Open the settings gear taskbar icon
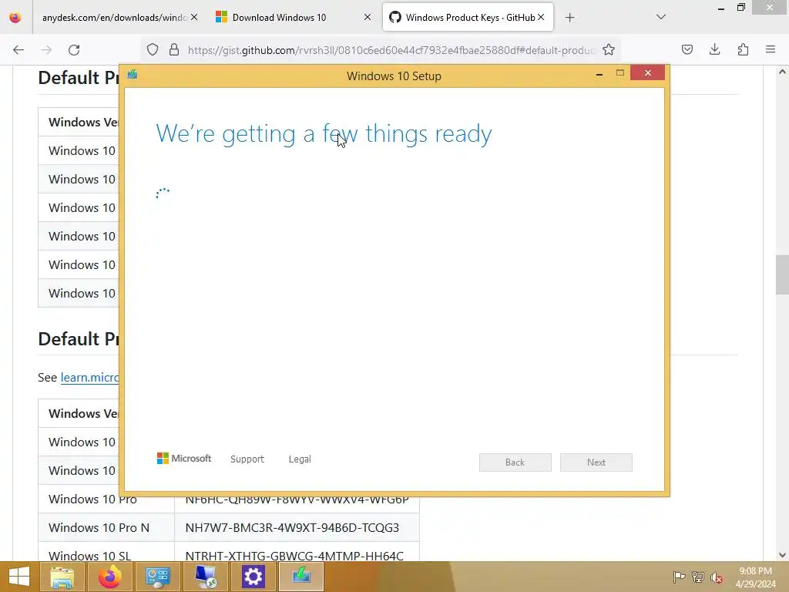Screen dimensions: 789x592 tap(253, 577)
